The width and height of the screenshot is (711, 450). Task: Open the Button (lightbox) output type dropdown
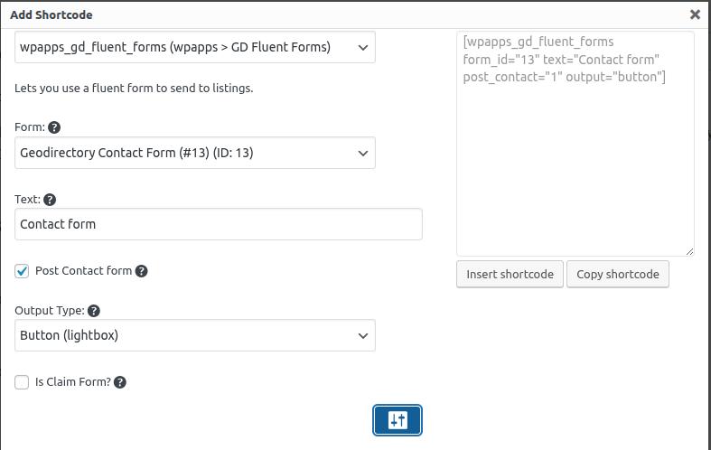195,335
